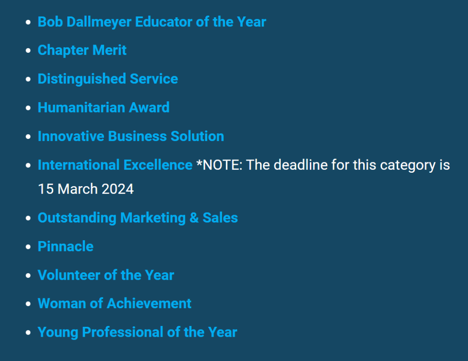Screen dimensions: 468x361
Task: Select the Humanitarian Award link
Action: 103,107
